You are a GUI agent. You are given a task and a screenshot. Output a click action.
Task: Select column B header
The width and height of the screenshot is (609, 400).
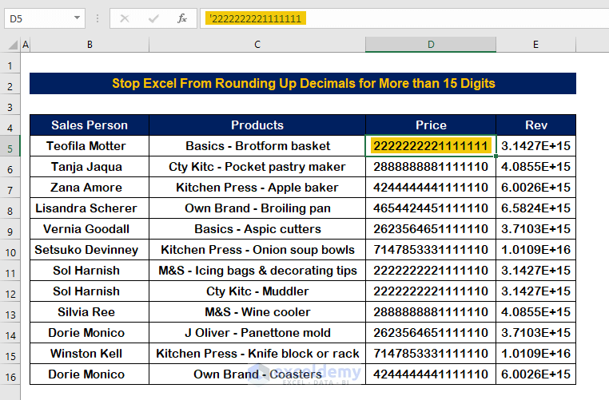(90, 45)
